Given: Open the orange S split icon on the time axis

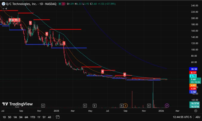Looking at the screenshot, I should 125,106.
